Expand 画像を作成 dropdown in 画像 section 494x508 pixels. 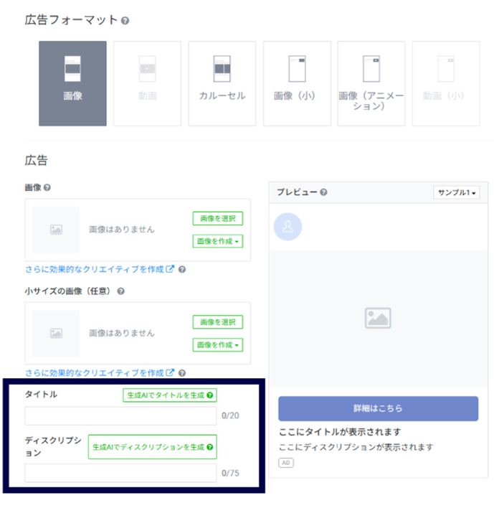[217, 241]
